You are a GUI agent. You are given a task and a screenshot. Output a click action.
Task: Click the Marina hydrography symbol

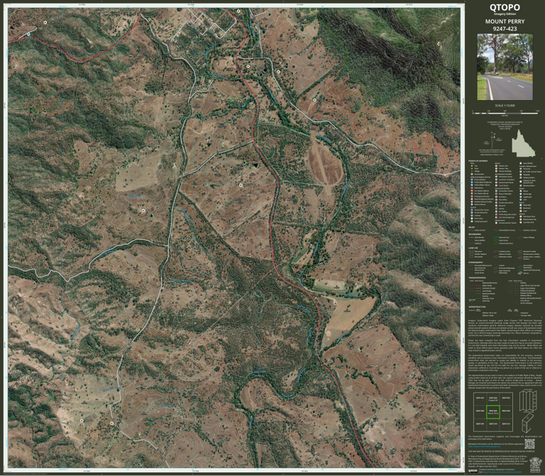(520, 273)
